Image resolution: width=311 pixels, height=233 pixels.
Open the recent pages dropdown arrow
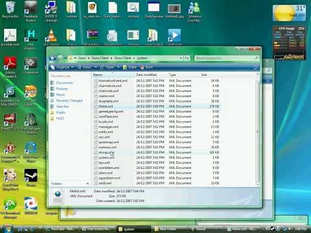point(65,58)
